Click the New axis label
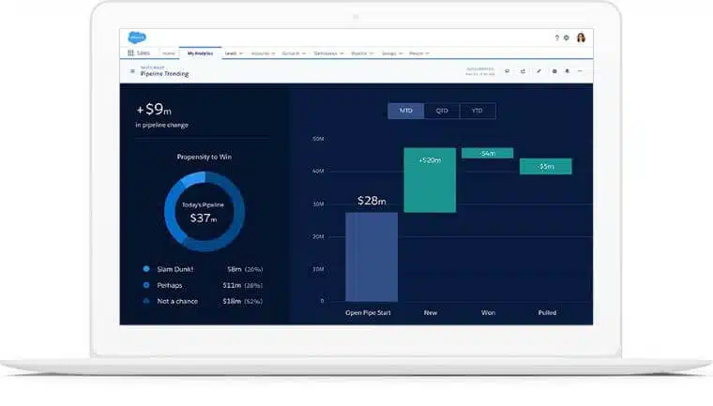Image resolution: width=713 pixels, height=406 pixels. (x=431, y=313)
